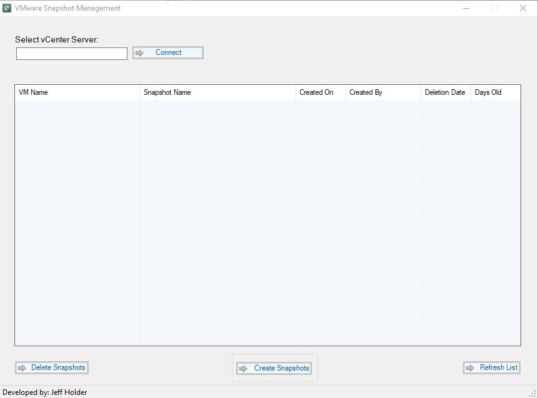Sort by the Deletion Date column header
This screenshot has height=398, width=538.
point(446,92)
